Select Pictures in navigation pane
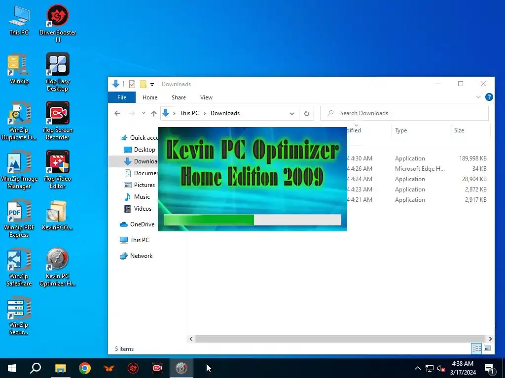The width and height of the screenshot is (505, 378). pos(140,185)
